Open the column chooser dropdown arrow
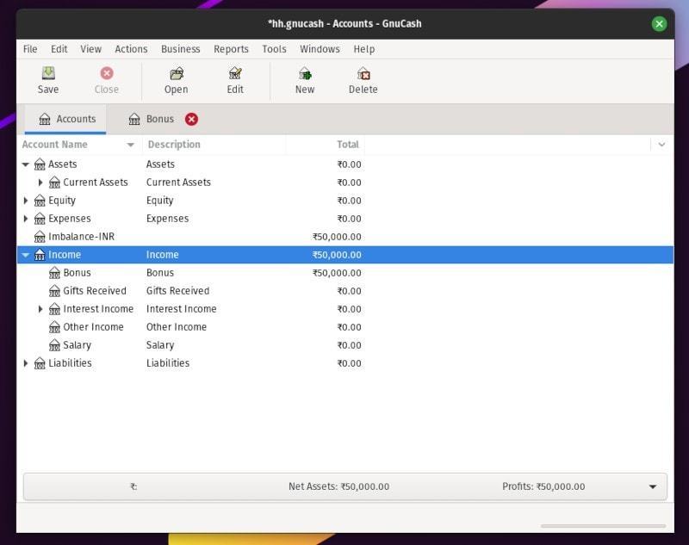The width and height of the screenshot is (689, 545). 661,145
